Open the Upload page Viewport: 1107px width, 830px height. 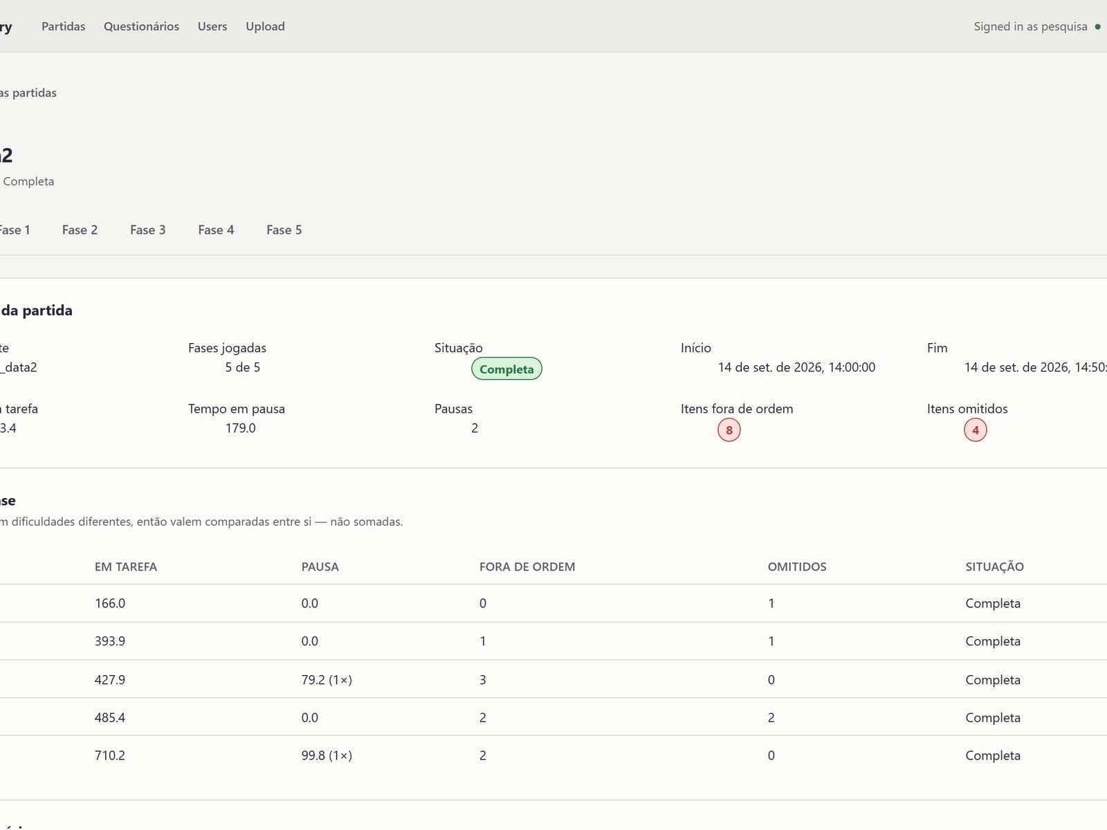(265, 26)
